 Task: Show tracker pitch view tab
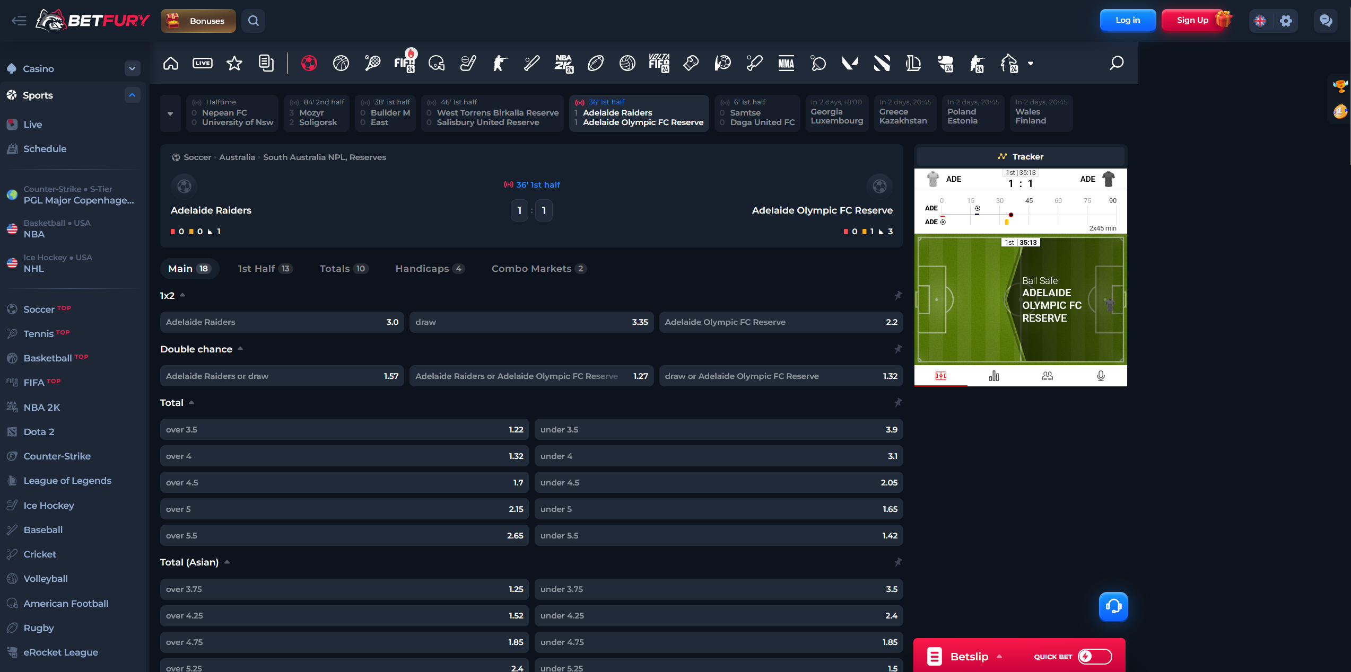(941, 376)
